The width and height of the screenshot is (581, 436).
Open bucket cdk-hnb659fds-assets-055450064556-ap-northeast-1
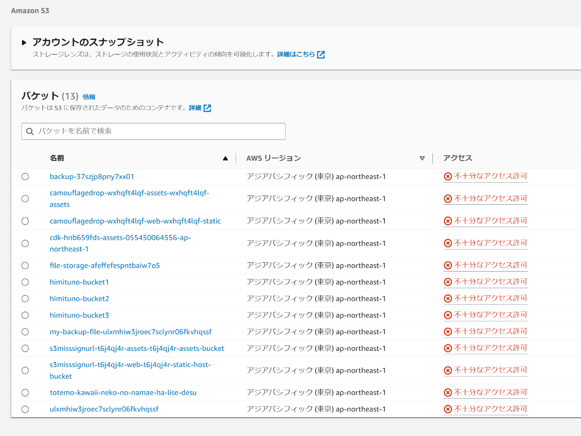click(120, 243)
